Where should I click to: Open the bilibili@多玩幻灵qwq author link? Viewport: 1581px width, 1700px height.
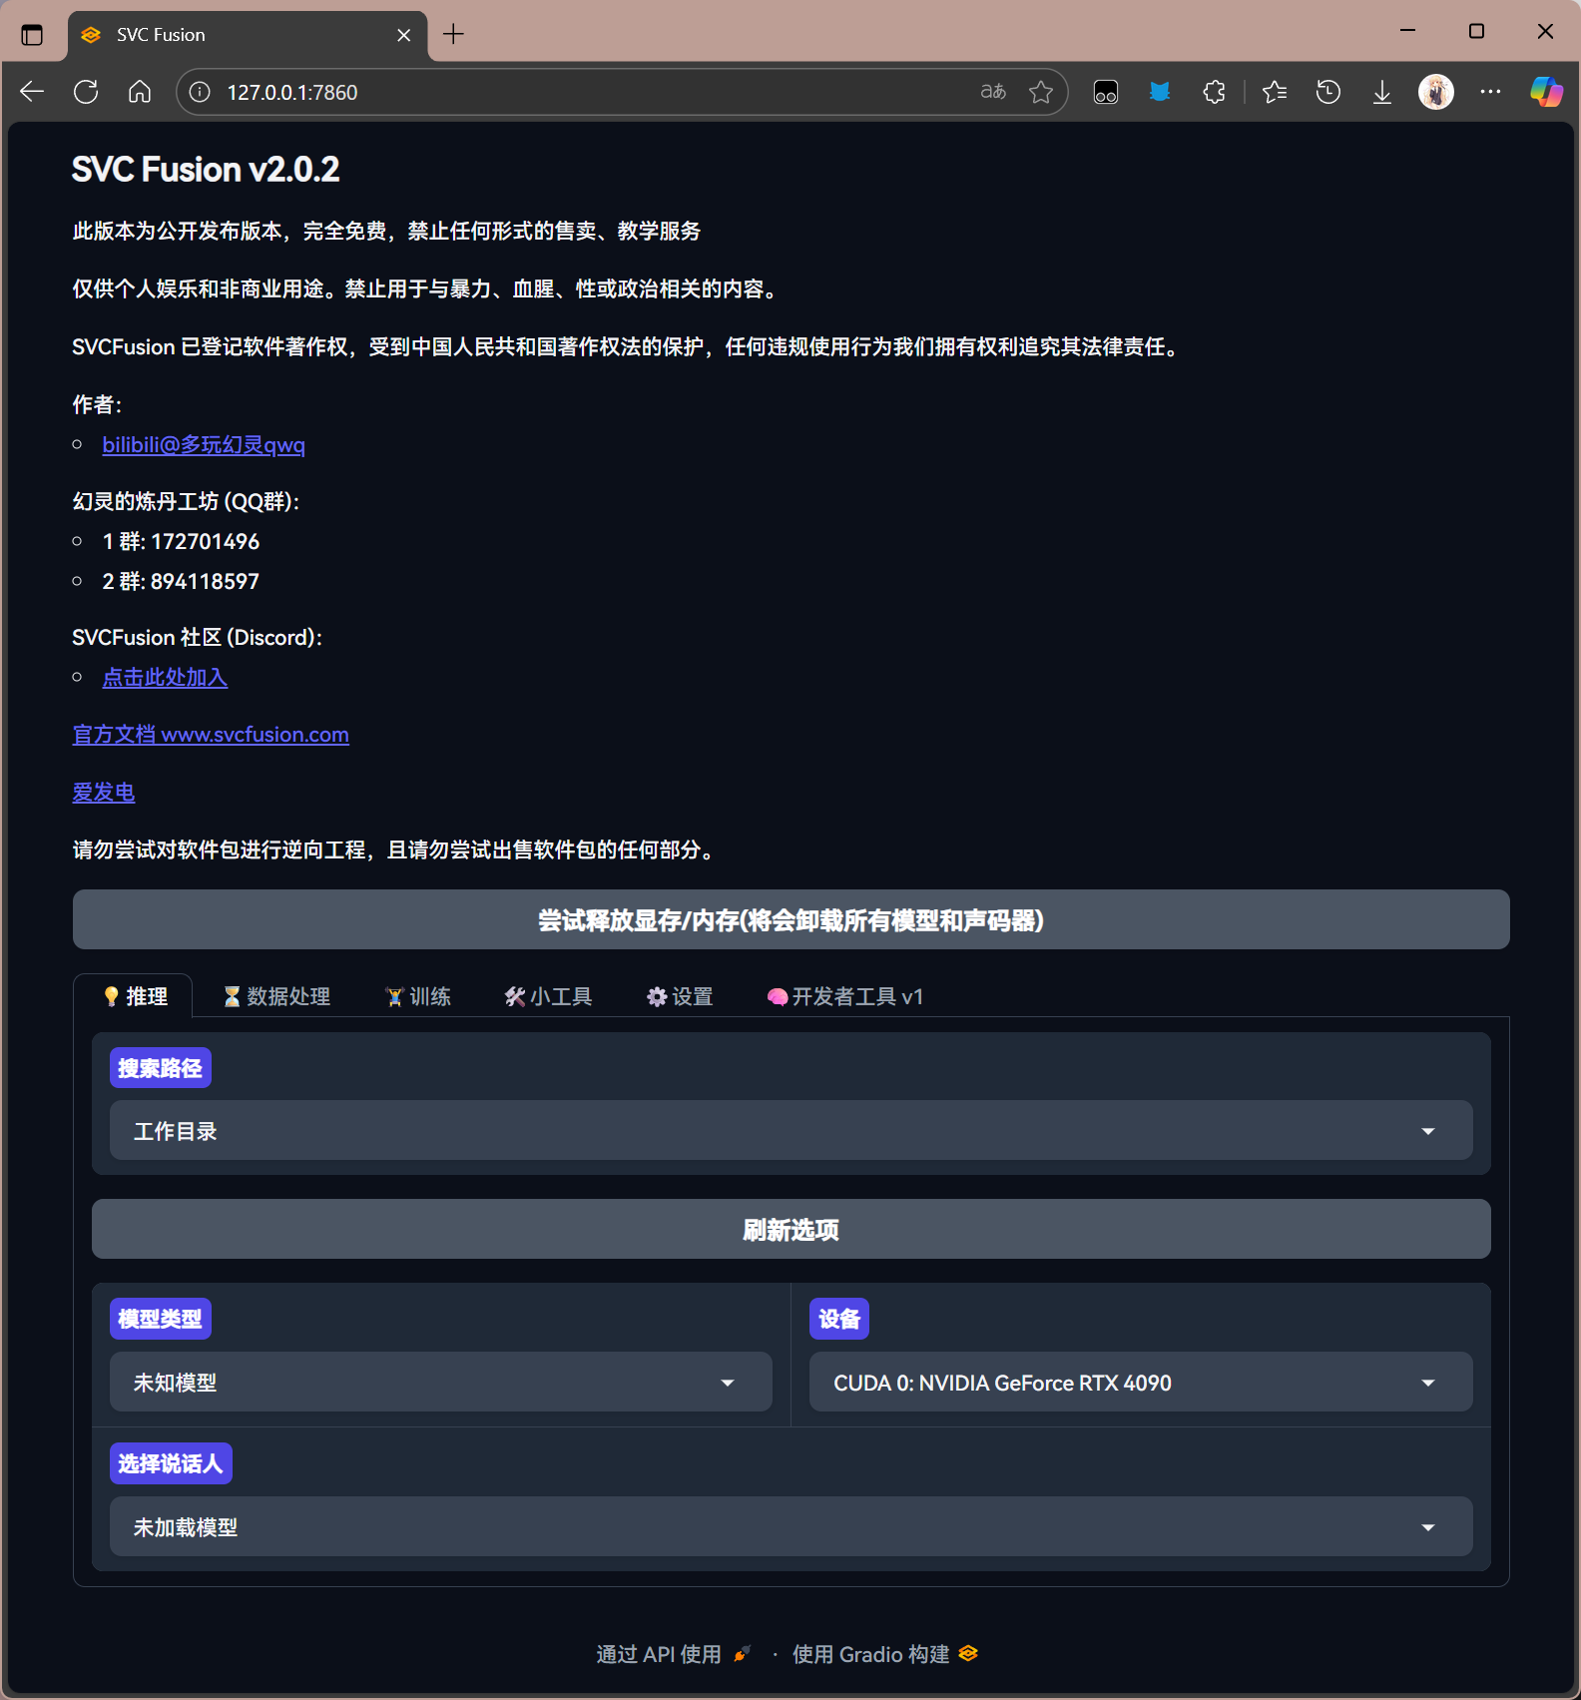coord(204,445)
